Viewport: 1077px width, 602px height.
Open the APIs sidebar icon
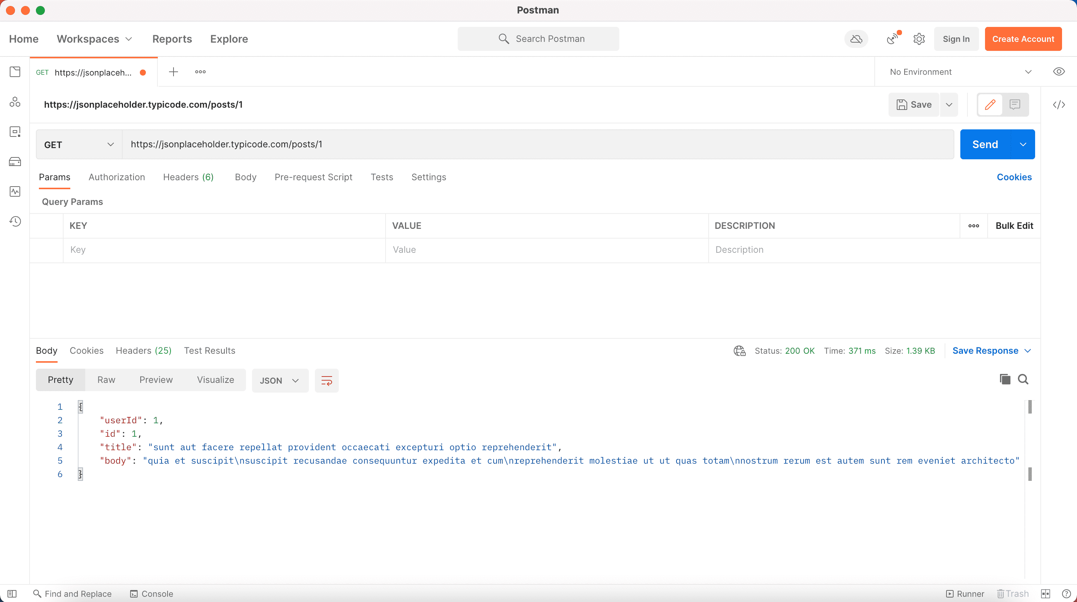click(15, 102)
